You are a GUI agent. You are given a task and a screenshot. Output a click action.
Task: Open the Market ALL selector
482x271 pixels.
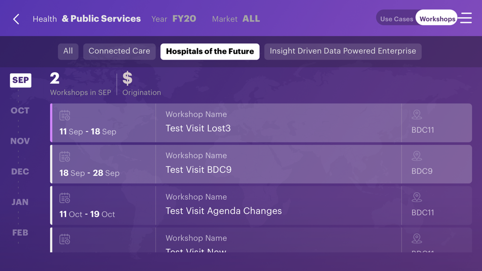coord(236,19)
